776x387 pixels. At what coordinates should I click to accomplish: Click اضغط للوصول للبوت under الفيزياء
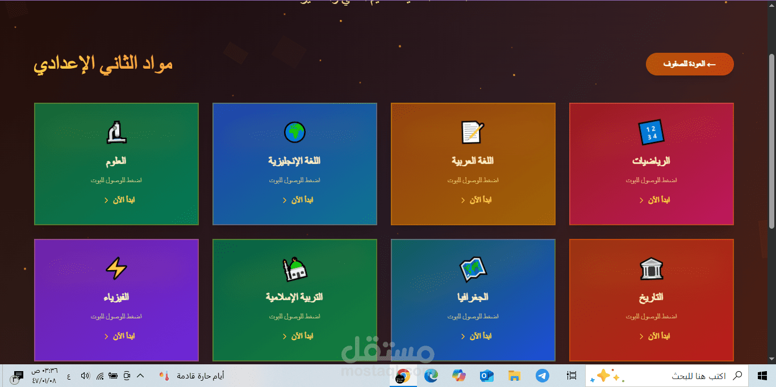pos(116,317)
